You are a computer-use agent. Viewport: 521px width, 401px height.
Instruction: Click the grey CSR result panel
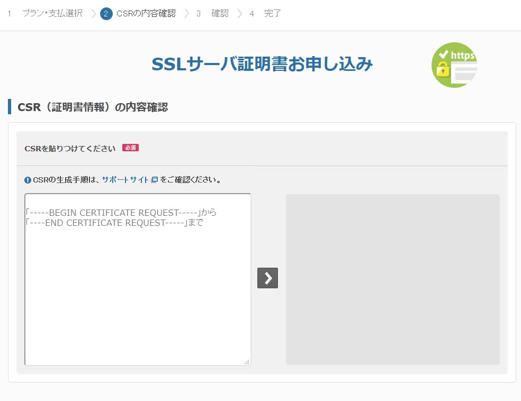[393, 279]
